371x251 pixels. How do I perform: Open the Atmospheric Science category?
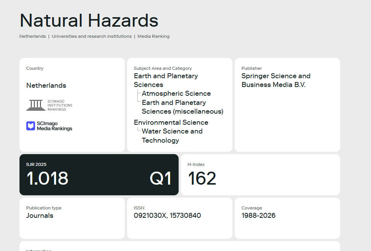pyautogui.click(x=176, y=93)
